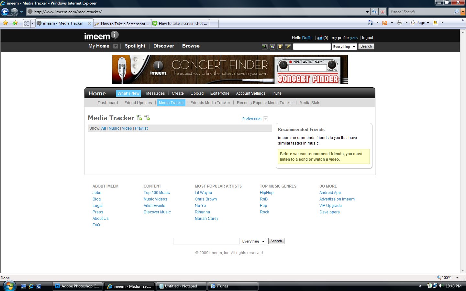Click the imeem logo
Screen dimensions: 466x291
point(101,36)
